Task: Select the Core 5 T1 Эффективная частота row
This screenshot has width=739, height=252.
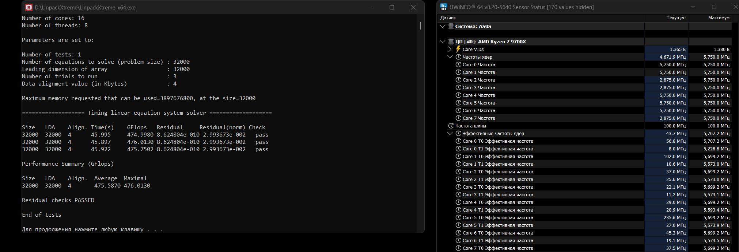Action: click(x=584, y=225)
